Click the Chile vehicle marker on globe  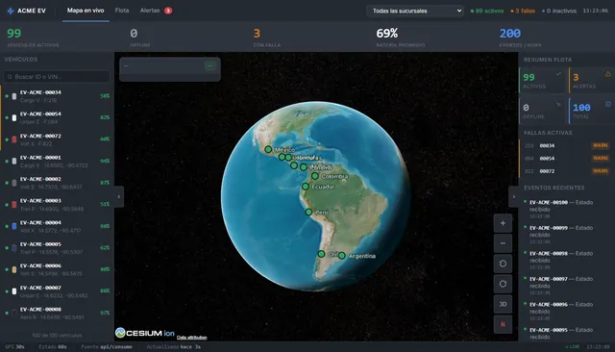(x=321, y=254)
